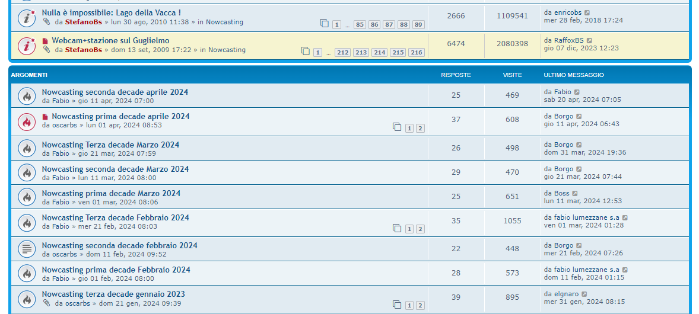The width and height of the screenshot is (699, 314).
Task: Click the plain topic icon for Nowcasting seconda decade febbraio 2024
Action: click(26, 249)
